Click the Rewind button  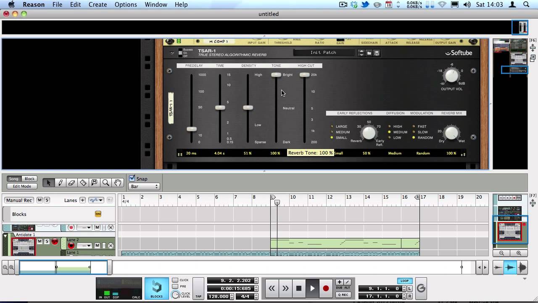coord(272,288)
